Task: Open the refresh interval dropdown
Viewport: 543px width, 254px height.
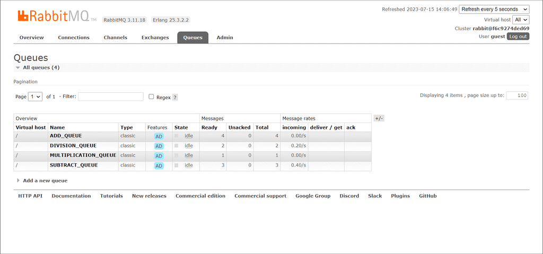Action: [494, 10]
